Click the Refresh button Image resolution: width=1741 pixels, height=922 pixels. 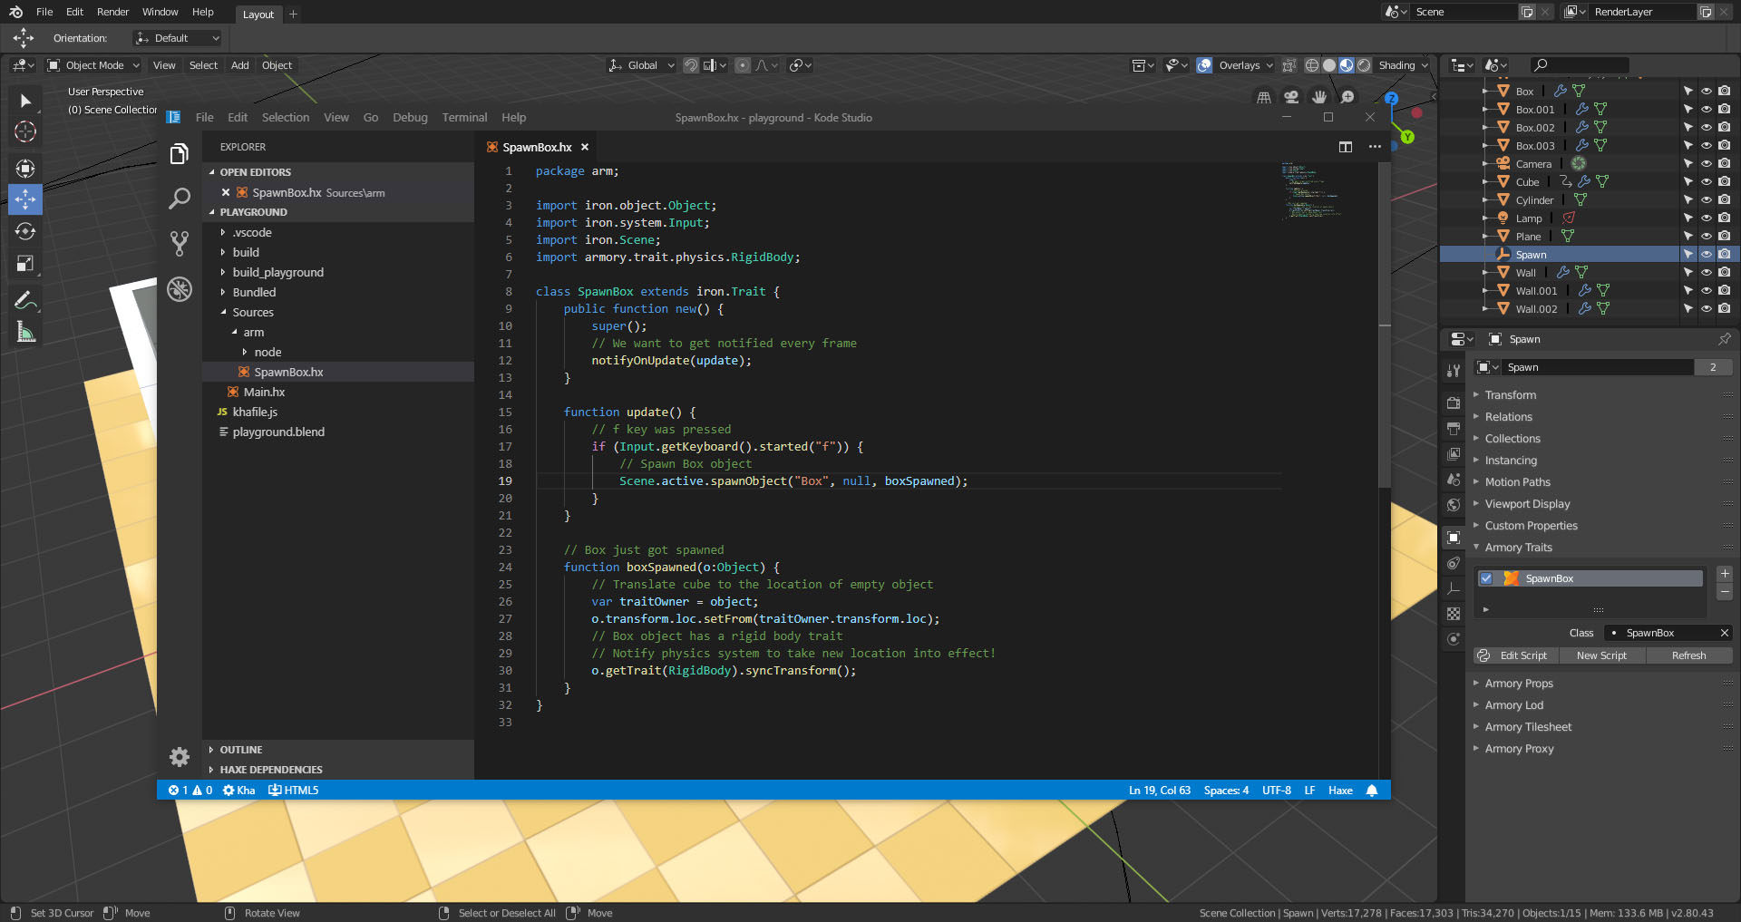tap(1688, 655)
